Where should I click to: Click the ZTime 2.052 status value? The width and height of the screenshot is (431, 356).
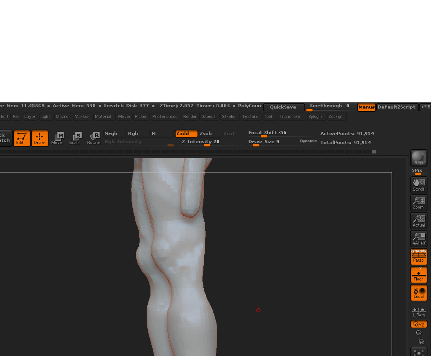click(x=177, y=106)
